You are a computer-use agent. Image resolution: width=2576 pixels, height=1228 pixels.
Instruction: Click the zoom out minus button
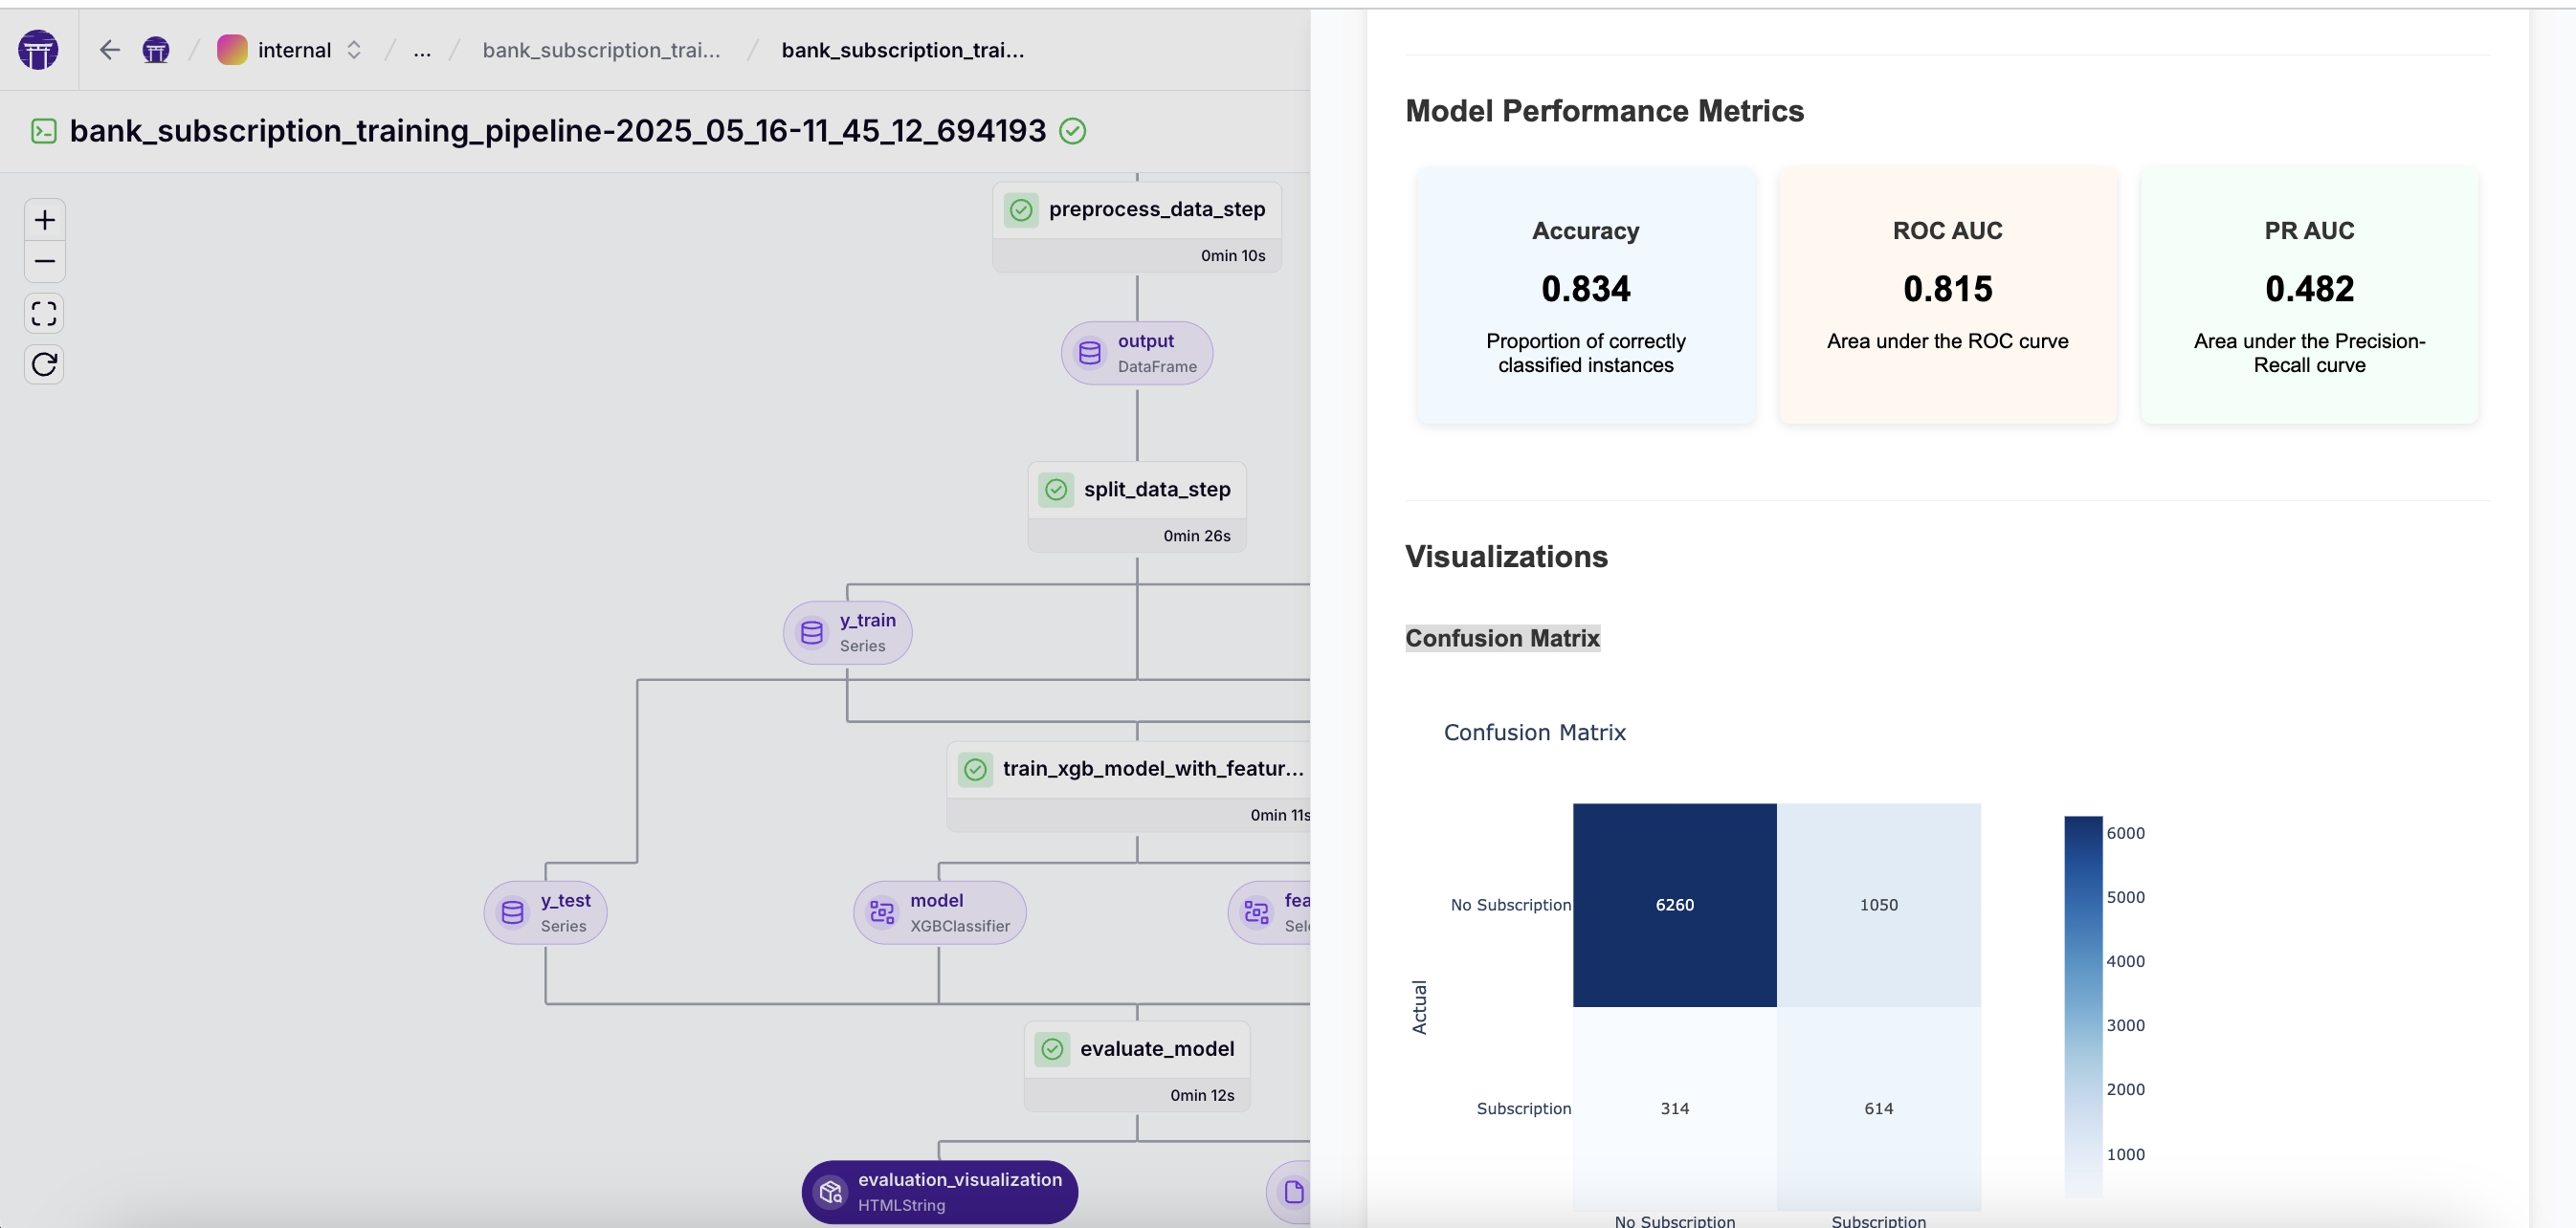click(44, 262)
